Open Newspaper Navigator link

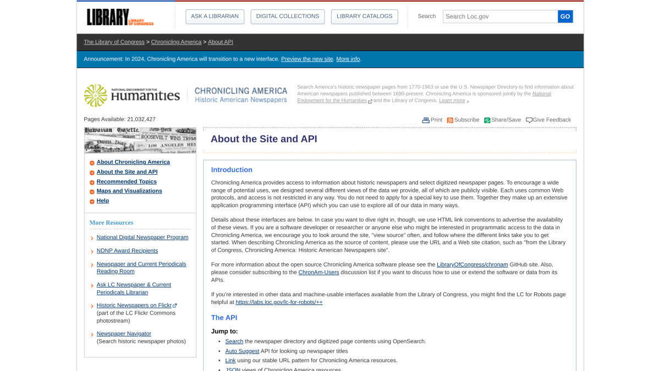124,334
